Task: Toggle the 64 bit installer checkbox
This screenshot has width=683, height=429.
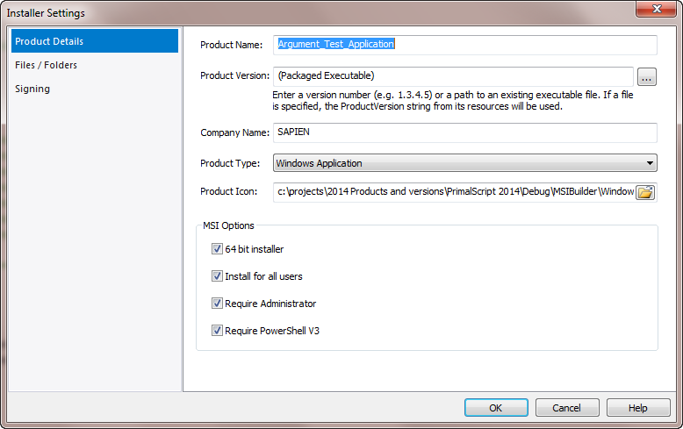Action: [217, 249]
